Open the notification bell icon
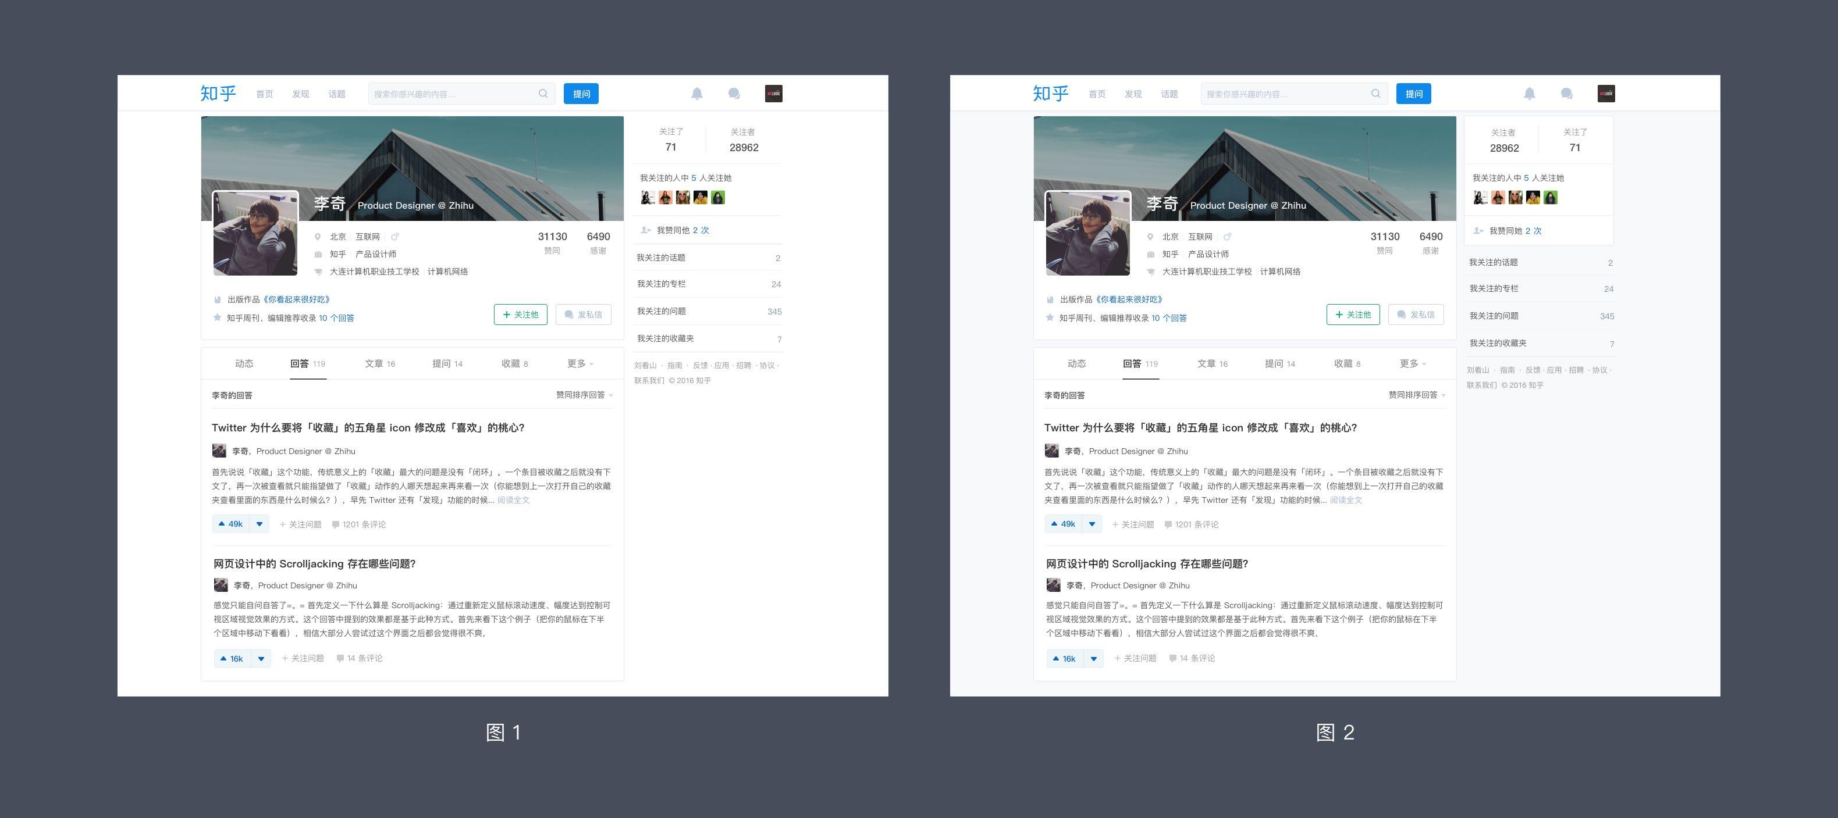Image resolution: width=1838 pixels, height=818 pixels. pos(697,94)
